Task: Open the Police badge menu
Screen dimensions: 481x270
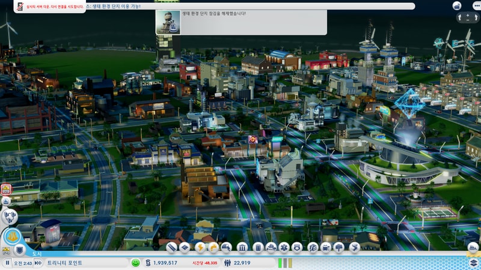Action: [x=296, y=247]
